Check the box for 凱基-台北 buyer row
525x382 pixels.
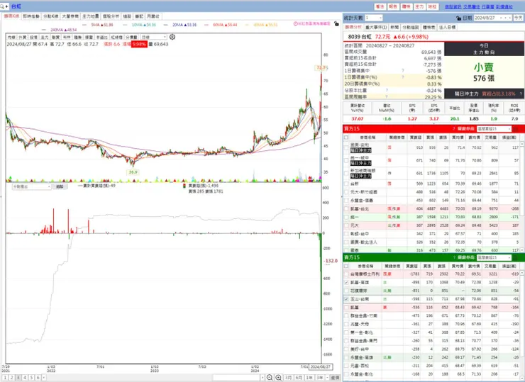(x=346, y=209)
